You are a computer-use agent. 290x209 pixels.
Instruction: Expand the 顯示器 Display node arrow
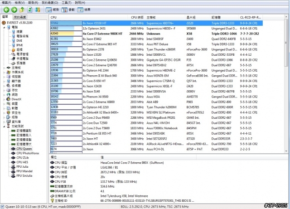click(x=4, y=81)
